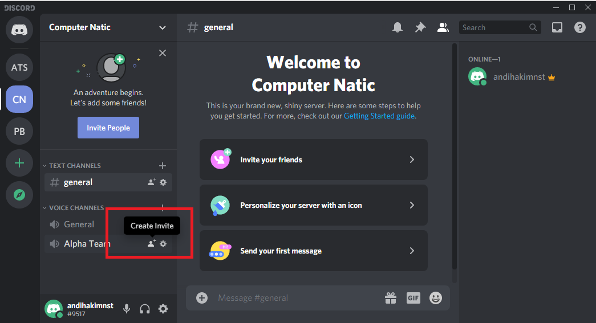
Task: Open Personalize your server with an icon
Action: (314, 205)
